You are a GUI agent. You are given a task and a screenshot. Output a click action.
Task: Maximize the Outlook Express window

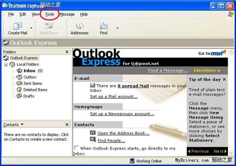click(222, 6)
